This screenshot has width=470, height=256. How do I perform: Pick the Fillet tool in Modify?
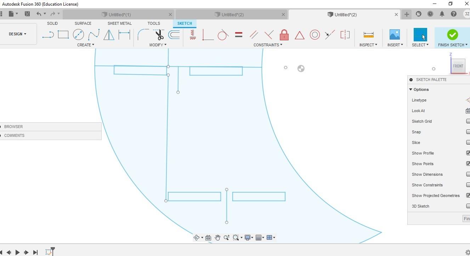point(143,35)
